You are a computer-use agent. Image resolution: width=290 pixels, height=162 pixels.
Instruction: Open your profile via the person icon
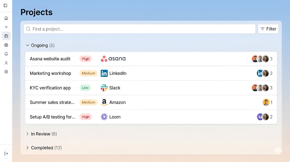[x=6, y=63]
